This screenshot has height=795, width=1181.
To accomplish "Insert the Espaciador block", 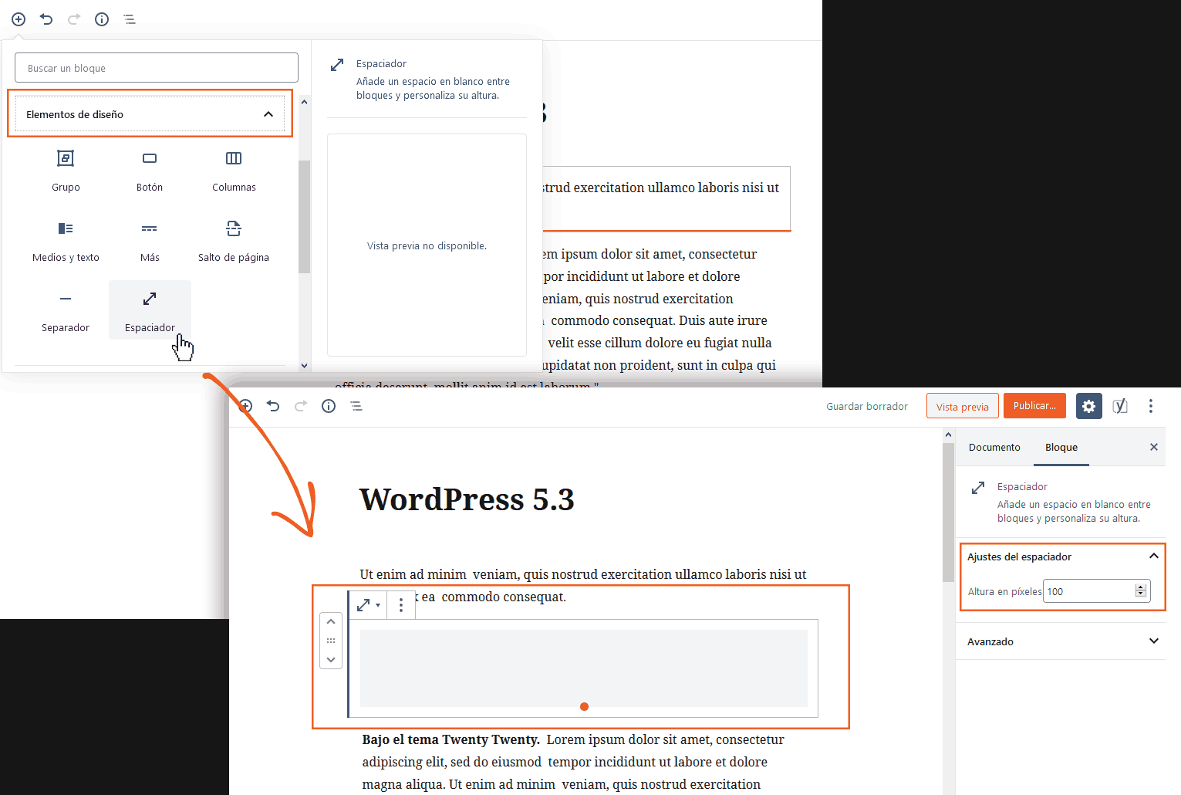I will pyautogui.click(x=150, y=309).
